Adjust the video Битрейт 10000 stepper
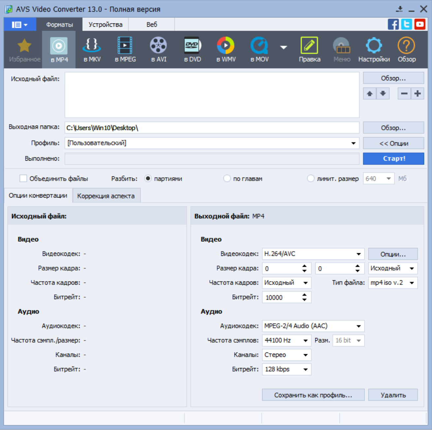 (x=304, y=297)
